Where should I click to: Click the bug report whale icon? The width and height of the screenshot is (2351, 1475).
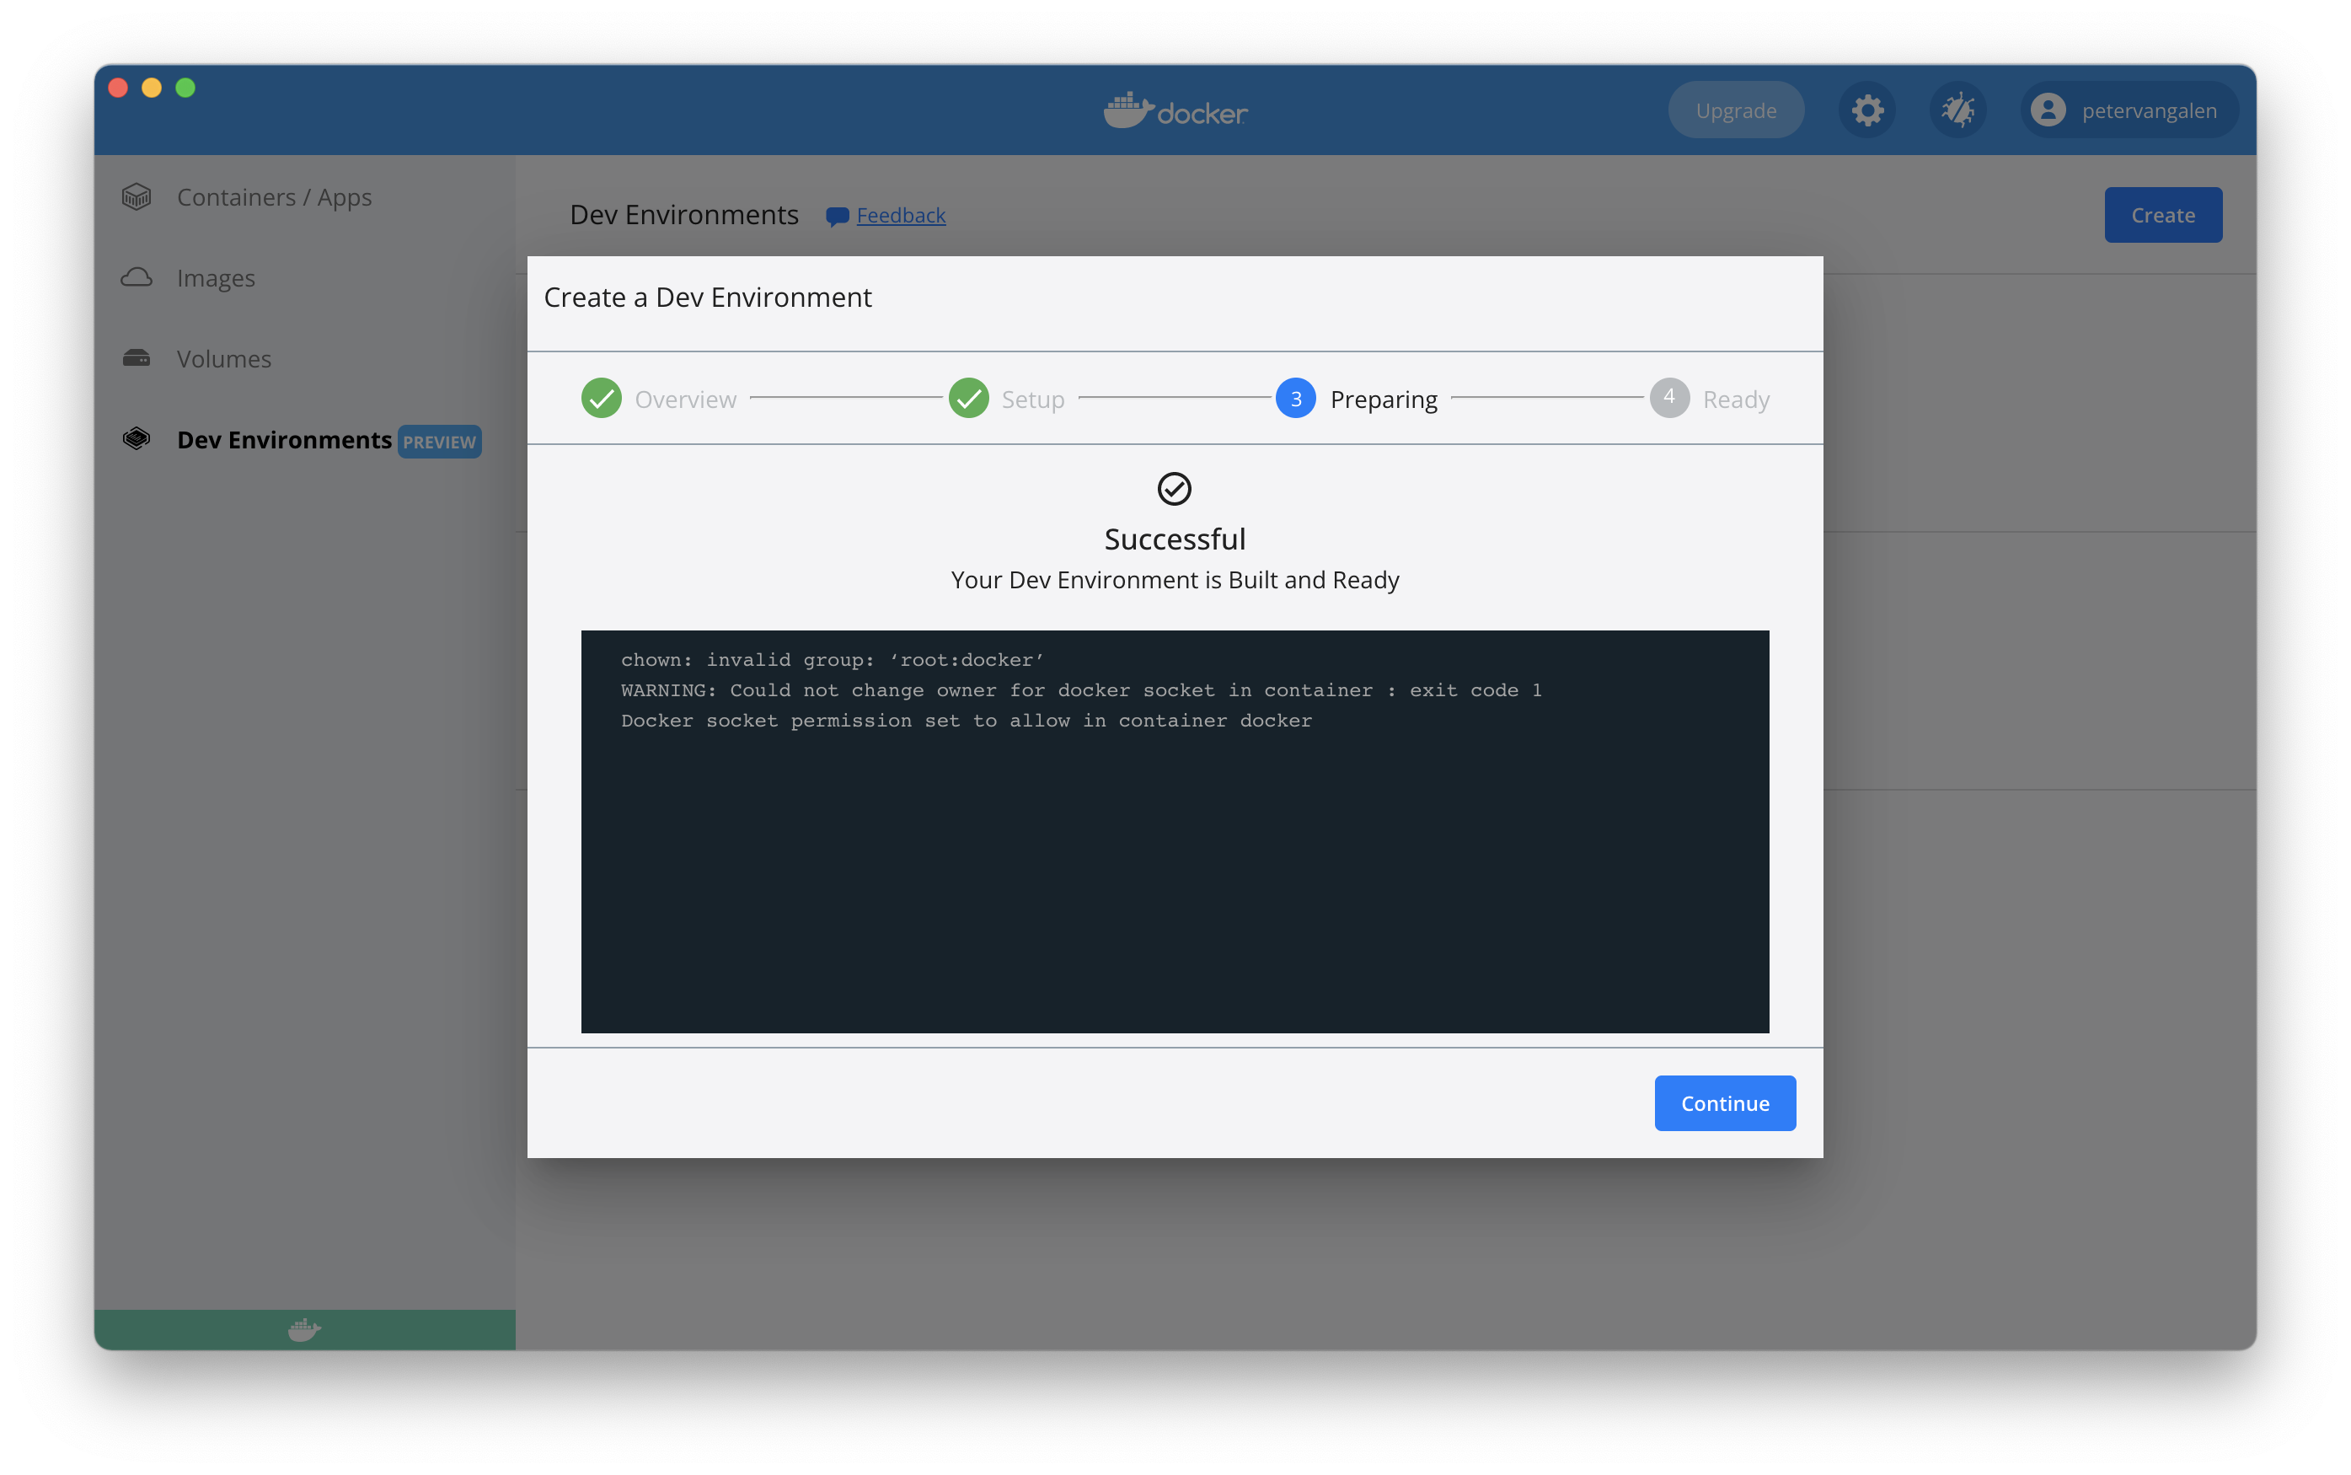click(1957, 110)
